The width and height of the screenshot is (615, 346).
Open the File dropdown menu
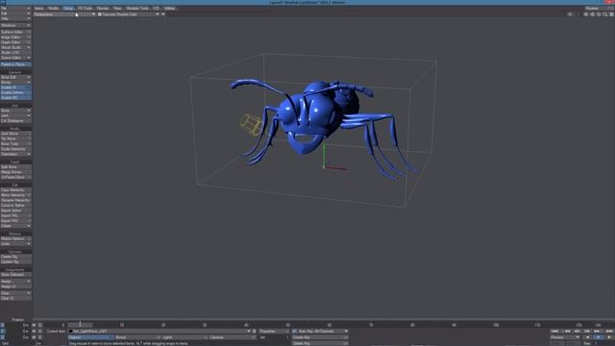pyautogui.click(x=15, y=9)
